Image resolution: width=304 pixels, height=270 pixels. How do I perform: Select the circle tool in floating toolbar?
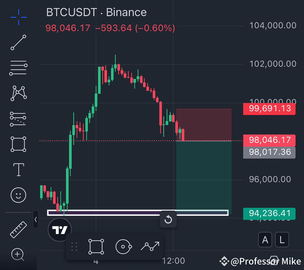(123, 246)
